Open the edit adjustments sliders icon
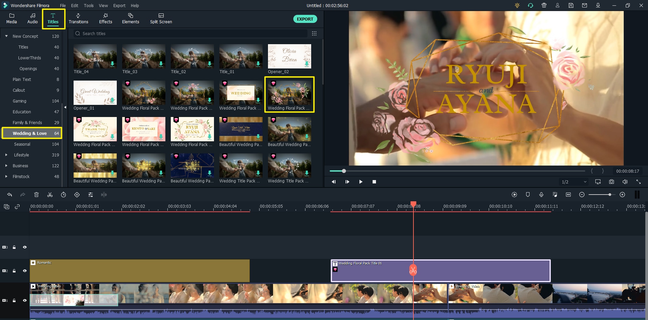648x320 pixels. (x=90, y=195)
